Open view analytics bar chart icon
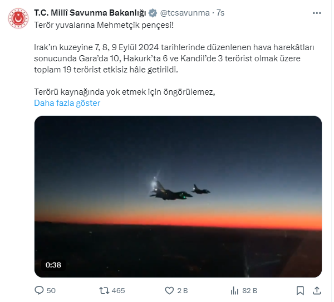The image size is (334, 302). [235, 290]
